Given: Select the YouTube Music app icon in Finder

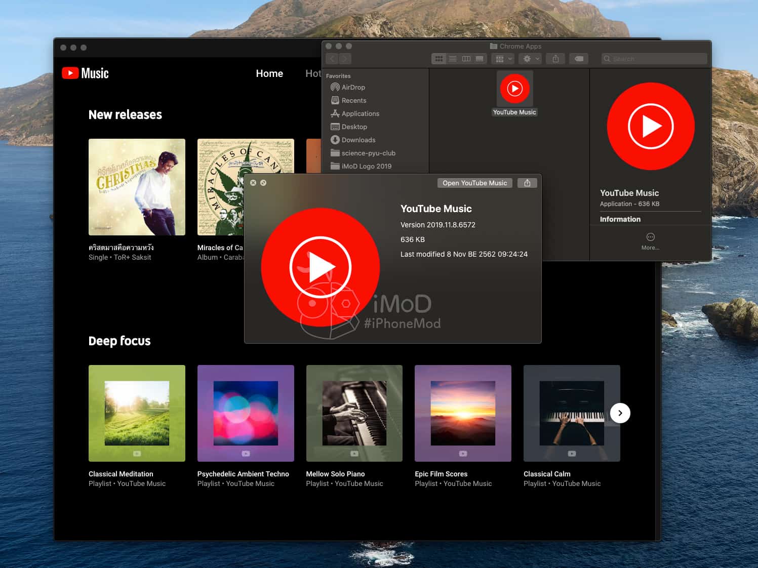Looking at the screenshot, I should coord(514,89).
